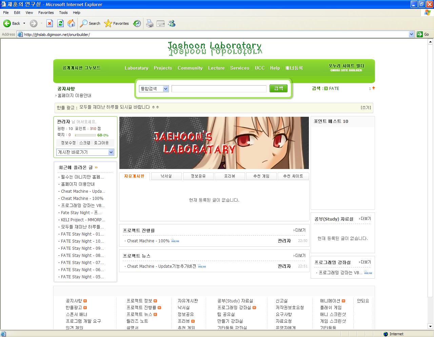Image resolution: width=434 pixels, height=337 pixels.
Task: Click the 홈페이지 이용안내 notice link
Action: 74,96
